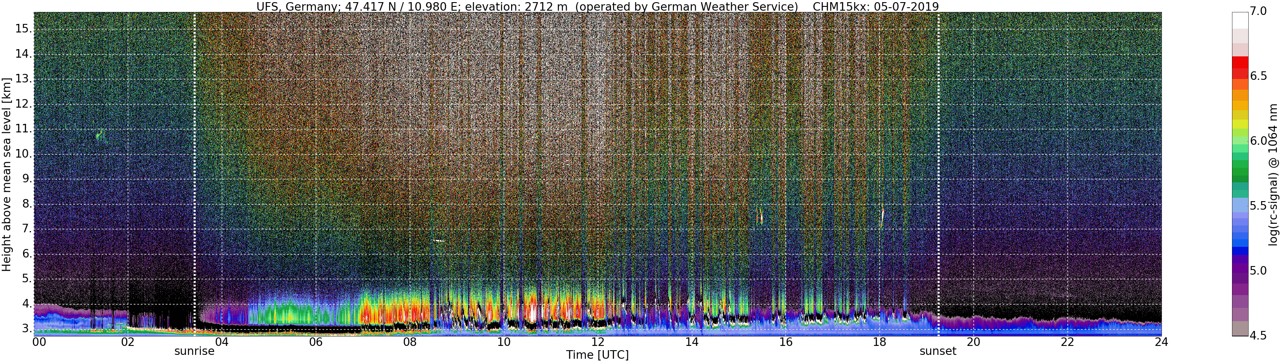The width and height of the screenshot is (1282, 363).
Task: Click the 'sunset' label below the time axis
Action: click(938, 351)
